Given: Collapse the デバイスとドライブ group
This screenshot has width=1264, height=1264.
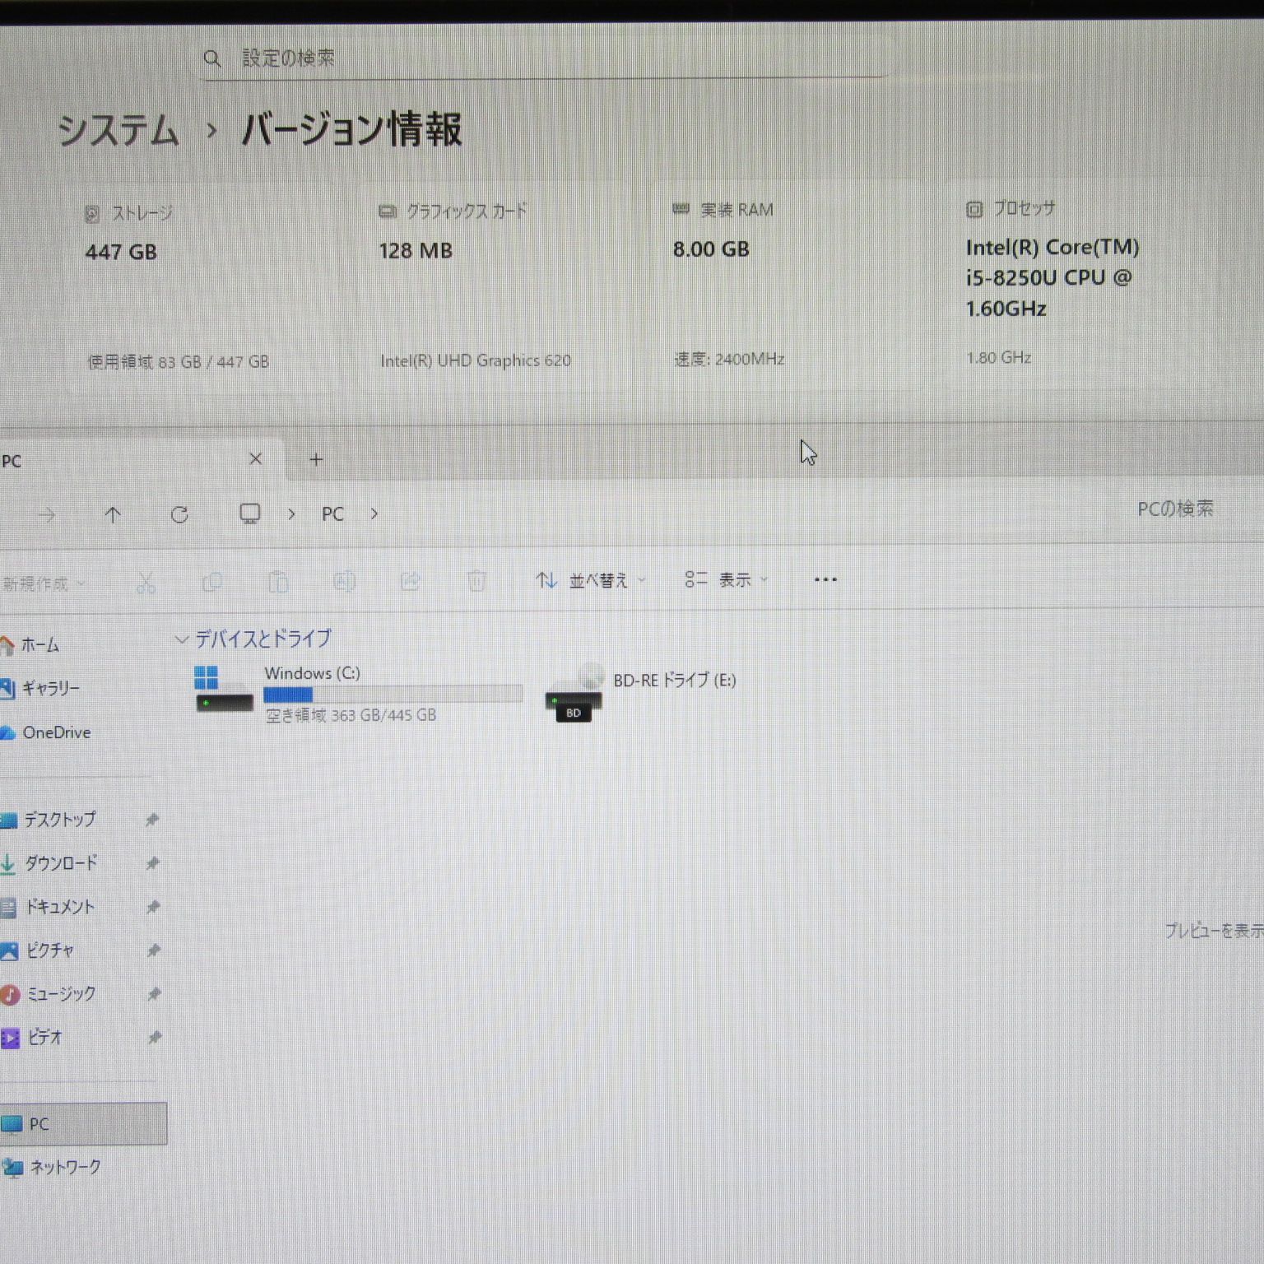Looking at the screenshot, I should tap(182, 639).
